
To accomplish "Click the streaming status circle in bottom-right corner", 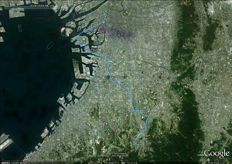I will [x=228, y=163].
